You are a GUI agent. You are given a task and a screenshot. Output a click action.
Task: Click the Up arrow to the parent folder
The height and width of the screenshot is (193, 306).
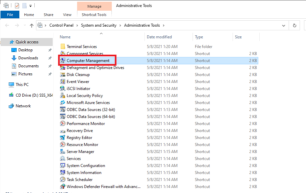tap(32, 25)
